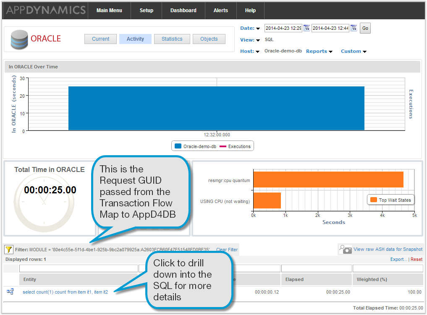Toggle the Oracle-demo-db blue legend swatch

[178, 146]
